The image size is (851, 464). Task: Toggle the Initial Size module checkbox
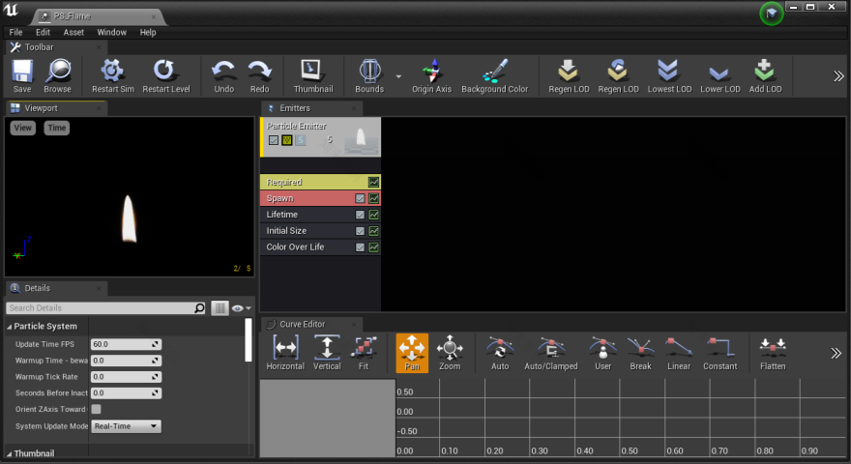360,231
